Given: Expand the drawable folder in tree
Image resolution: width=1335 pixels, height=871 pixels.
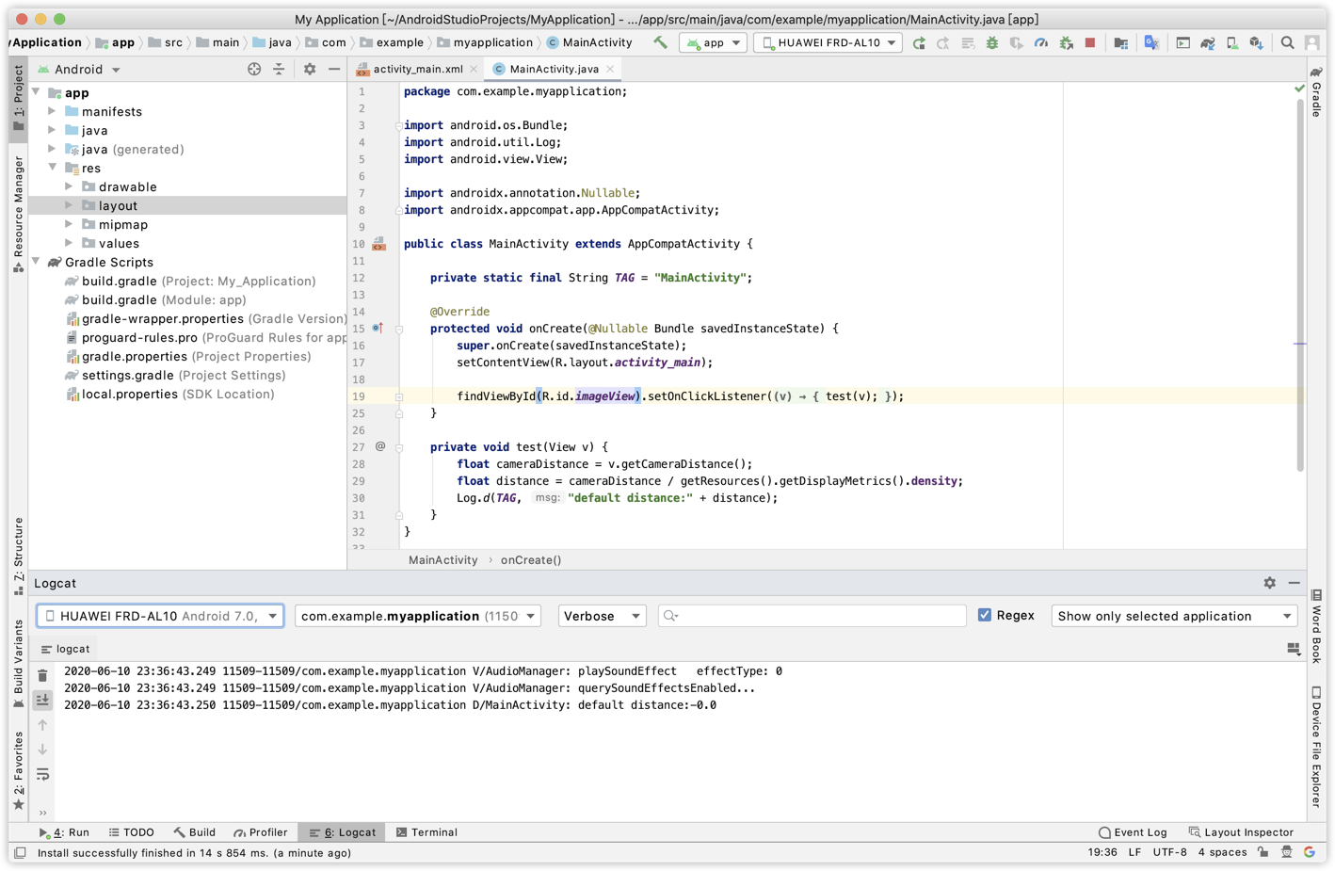Looking at the screenshot, I should pyautogui.click(x=69, y=186).
